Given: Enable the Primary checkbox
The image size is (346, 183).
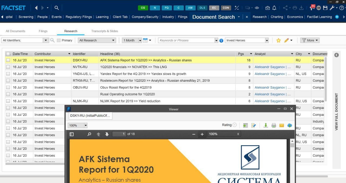Looking at the screenshot, I should click(59, 40).
